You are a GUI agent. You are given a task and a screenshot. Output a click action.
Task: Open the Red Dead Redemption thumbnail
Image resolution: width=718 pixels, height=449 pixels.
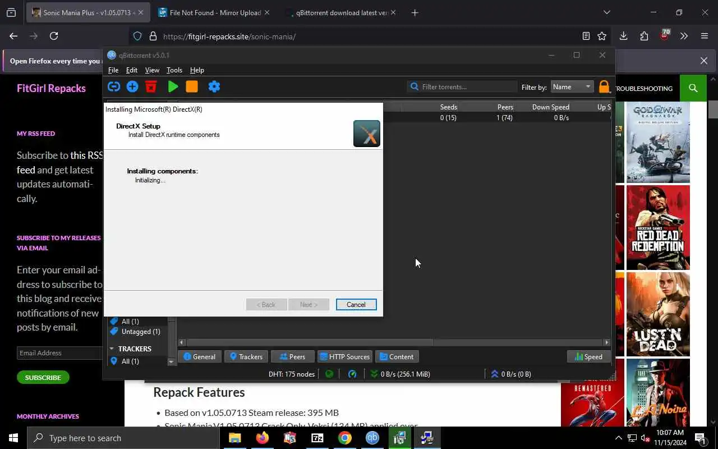point(658,228)
